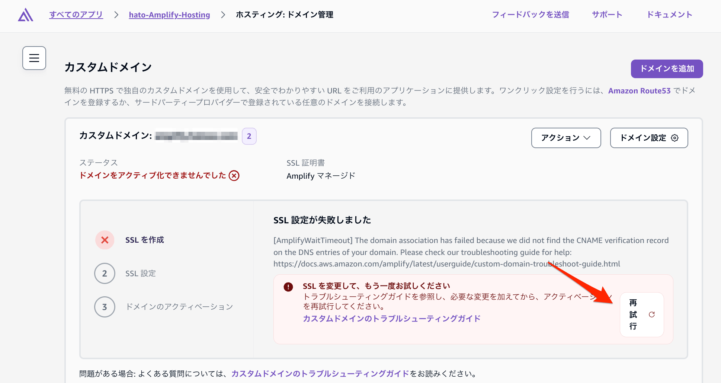The height and width of the screenshot is (383, 721).
Task: Open ドメイン設定 settings
Action: [649, 138]
